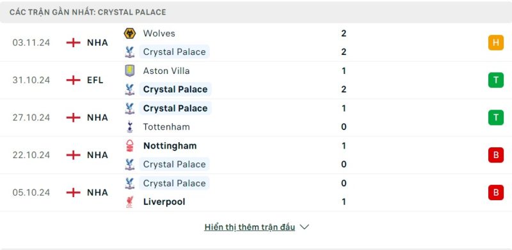Click the Nottingham Forest crest icon
This screenshot has width=512, height=250.
coord(130,145)
